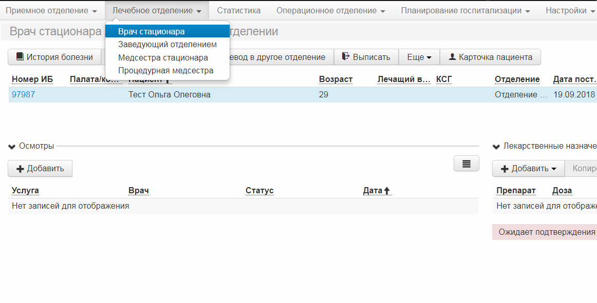Add a new examination with Добавить under Осмотры
This screenshot has width=597, height=303.
point(40,168)
